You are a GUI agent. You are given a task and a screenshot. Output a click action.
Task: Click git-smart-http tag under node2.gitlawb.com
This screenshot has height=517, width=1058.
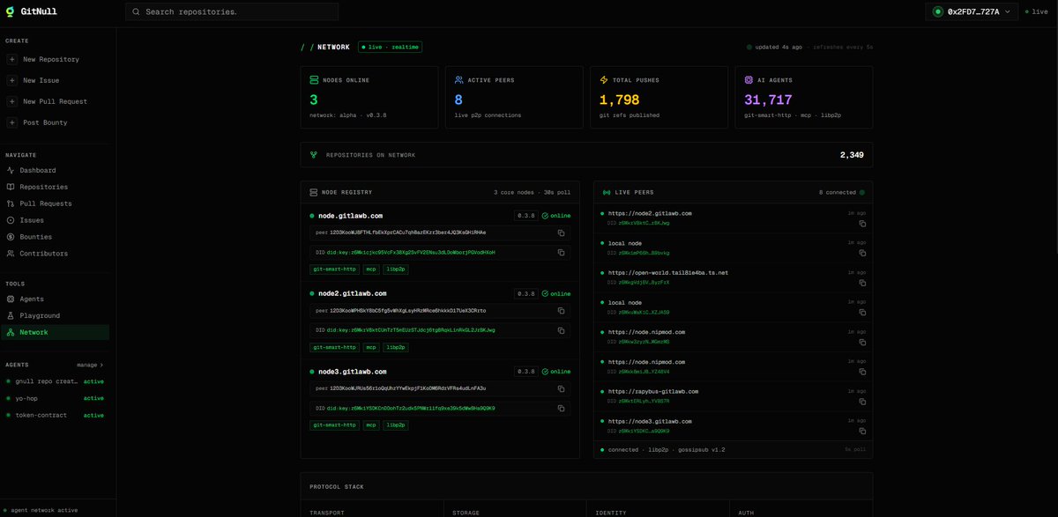[x=334, y=347]
